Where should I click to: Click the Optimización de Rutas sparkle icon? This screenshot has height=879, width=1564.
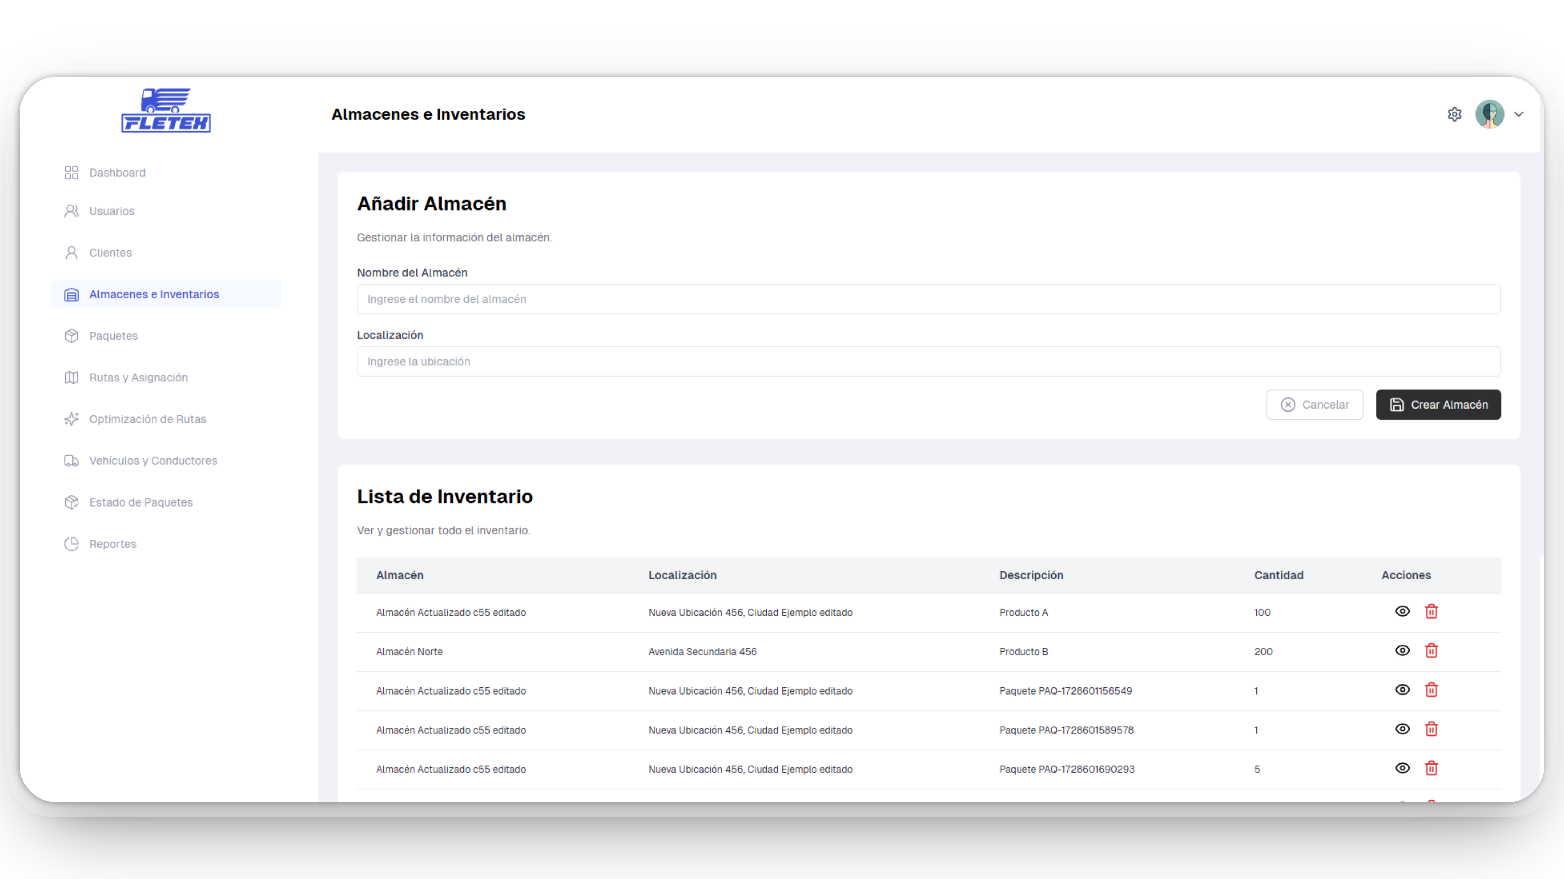[72, 419]
